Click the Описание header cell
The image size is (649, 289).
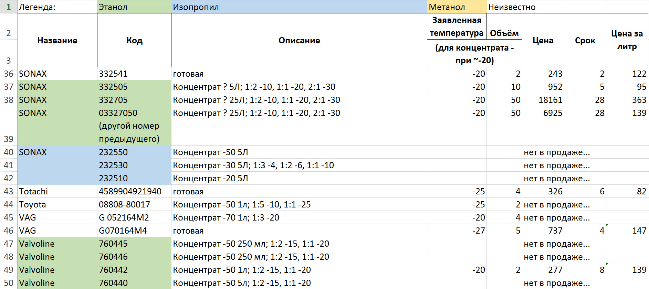point(299,40)
